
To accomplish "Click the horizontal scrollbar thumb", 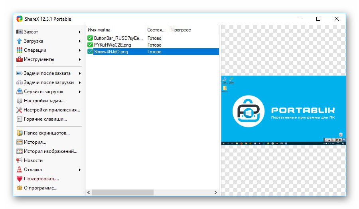I will pos(123,192).
